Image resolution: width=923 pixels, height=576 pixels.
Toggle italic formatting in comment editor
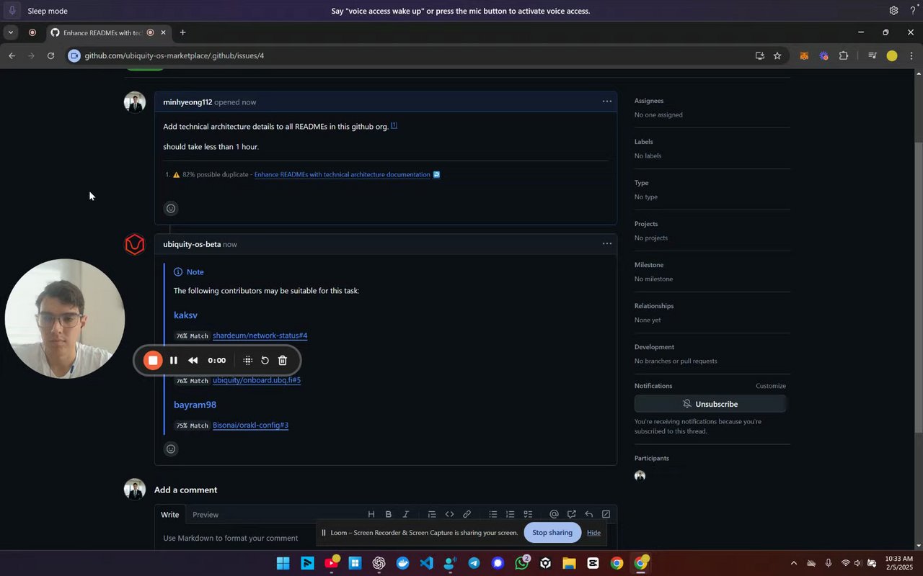(x=406, y=514)
